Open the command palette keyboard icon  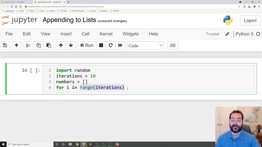point(173,45)
